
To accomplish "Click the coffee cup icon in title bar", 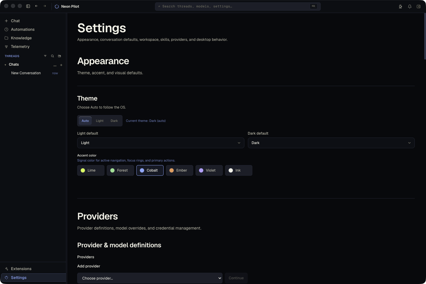I will click(x=400, y=7).
